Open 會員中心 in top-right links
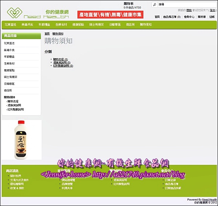The height and width of the screenshot is (206, 218). pos(189,17)
